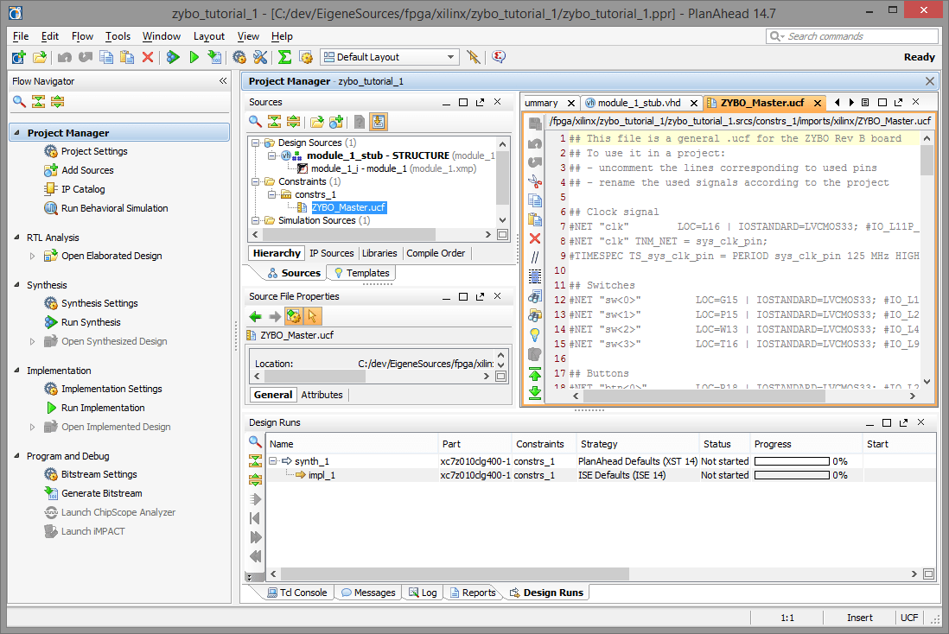Open the Default Layout dropdown

[390, 57]
